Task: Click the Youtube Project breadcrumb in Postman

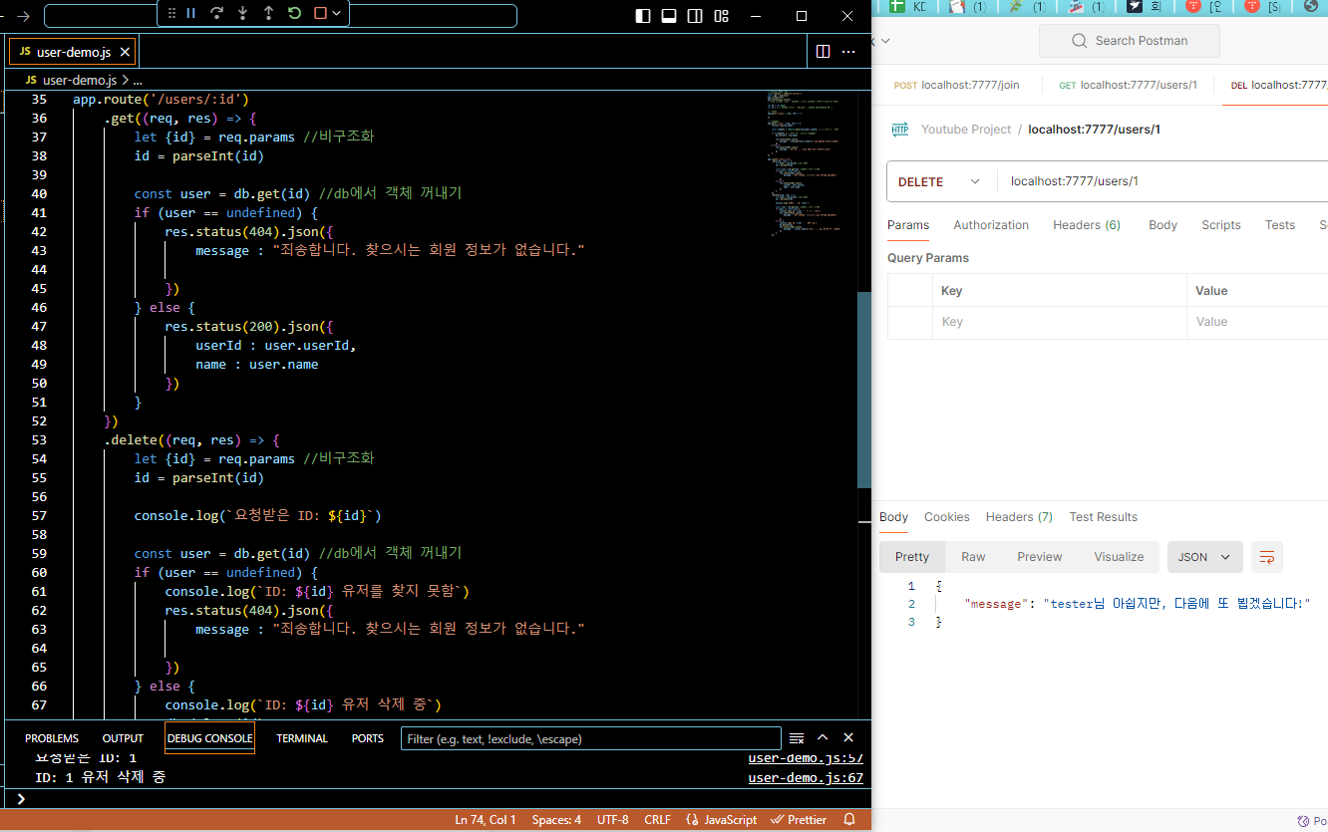Action: (x=966, y=130)
